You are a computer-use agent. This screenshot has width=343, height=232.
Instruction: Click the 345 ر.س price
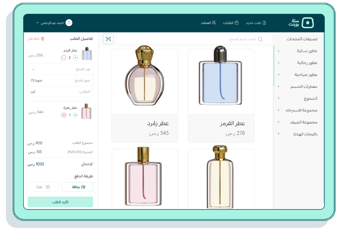159,133
